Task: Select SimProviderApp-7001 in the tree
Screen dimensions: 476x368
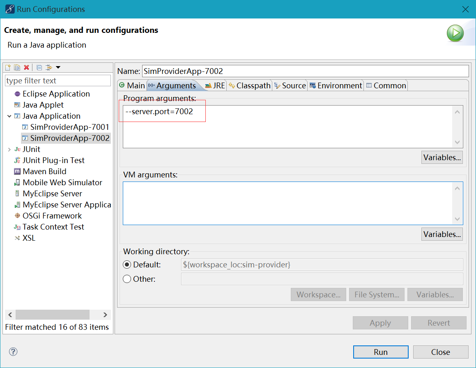Action: point(69,127)
